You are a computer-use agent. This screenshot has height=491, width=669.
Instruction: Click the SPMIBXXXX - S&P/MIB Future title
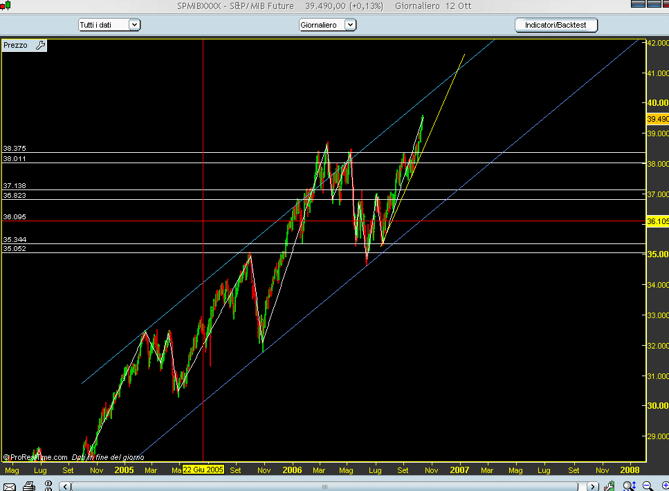(235, 6)
